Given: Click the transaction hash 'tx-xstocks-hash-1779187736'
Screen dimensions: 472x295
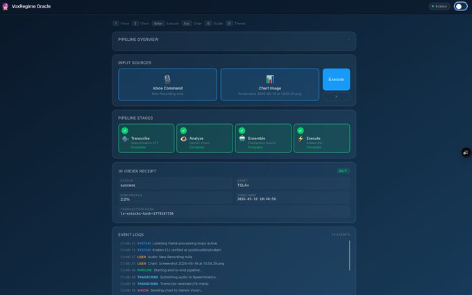Looking at the screenshot, I should coord(147,213).
